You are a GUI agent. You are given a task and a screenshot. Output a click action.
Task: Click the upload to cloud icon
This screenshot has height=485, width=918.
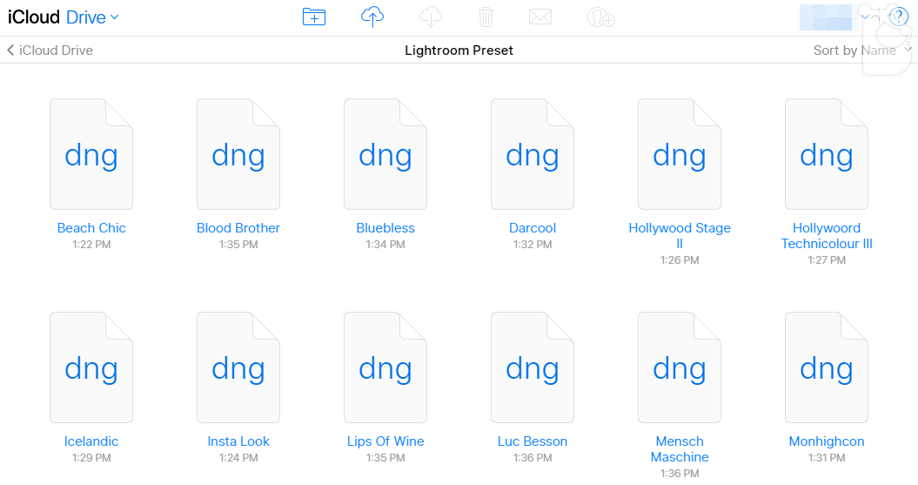(x=372, y=17)
